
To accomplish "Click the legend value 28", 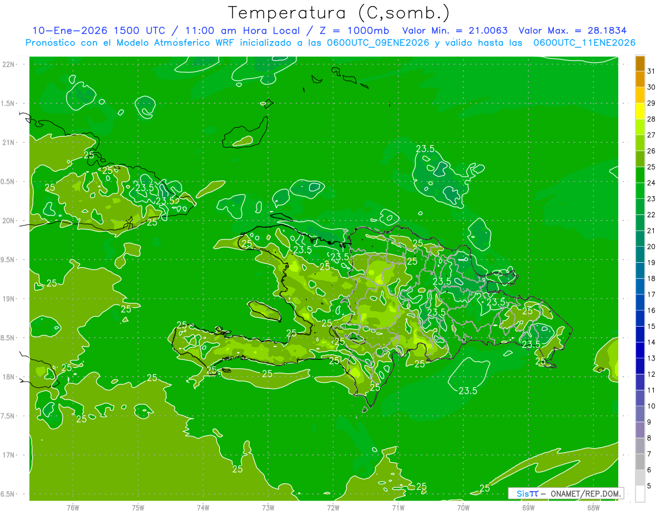I will pyautogui.click(x=652, y=119).
